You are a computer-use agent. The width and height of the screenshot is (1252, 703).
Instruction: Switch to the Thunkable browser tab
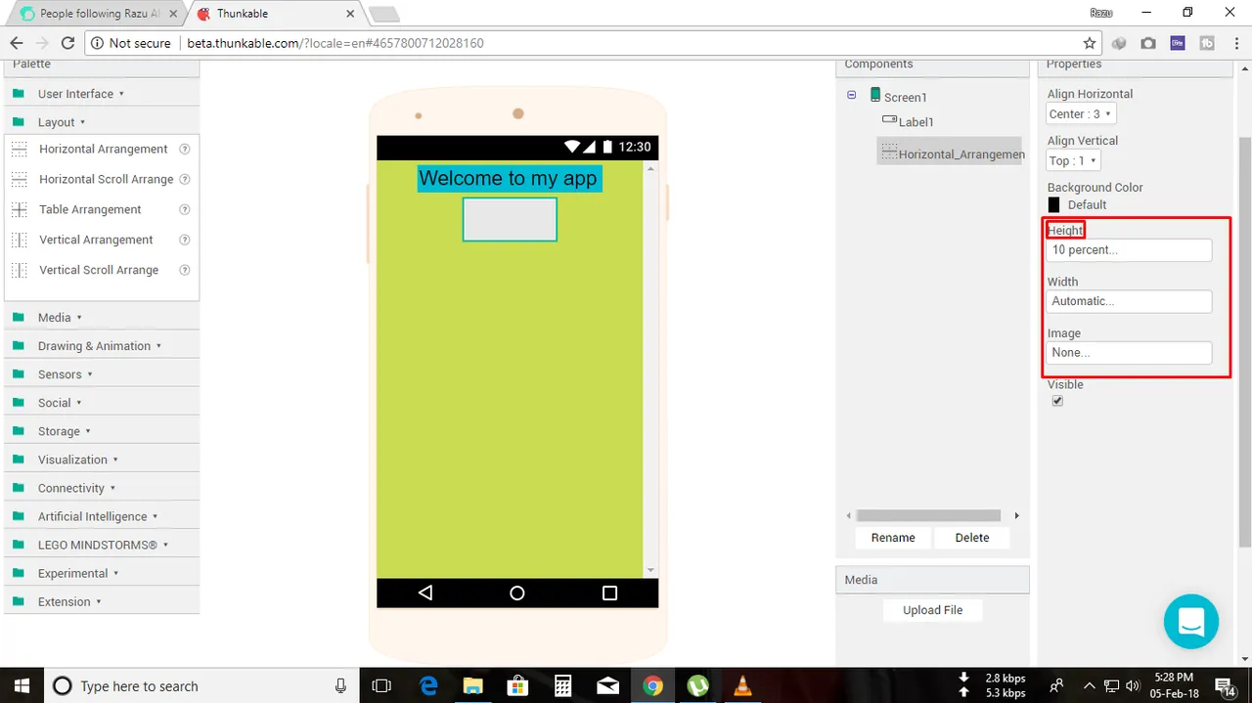pyautogui.click(x=279, y=14)
